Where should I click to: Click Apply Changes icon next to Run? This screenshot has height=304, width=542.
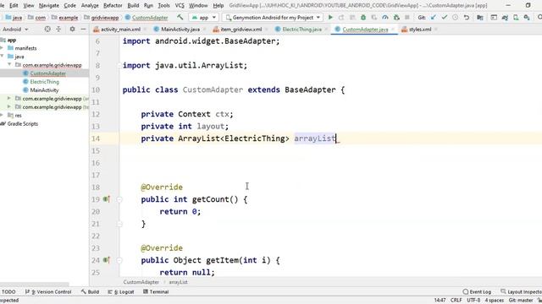[341, 17]
